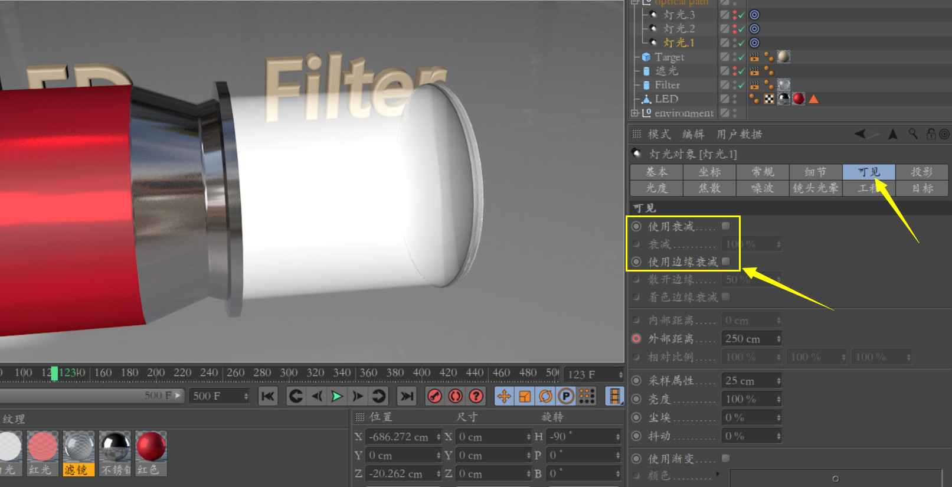Toggle the green check enabling Filter object
This screenshot has height=487, width=952.
tap(741, 85)
